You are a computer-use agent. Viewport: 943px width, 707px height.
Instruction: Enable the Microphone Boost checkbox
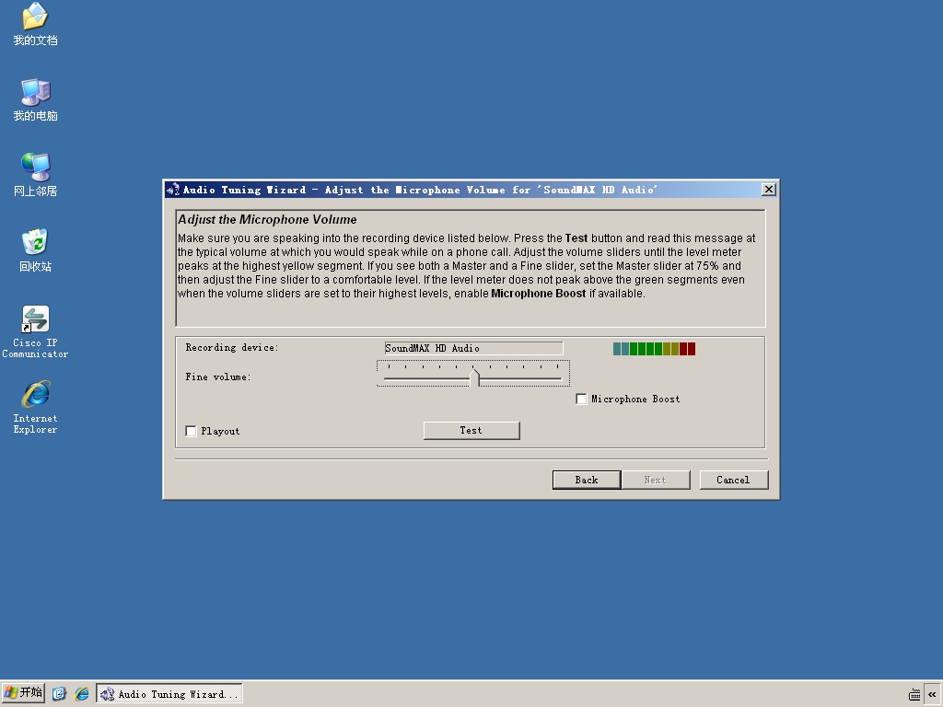[x=581, y=400]
